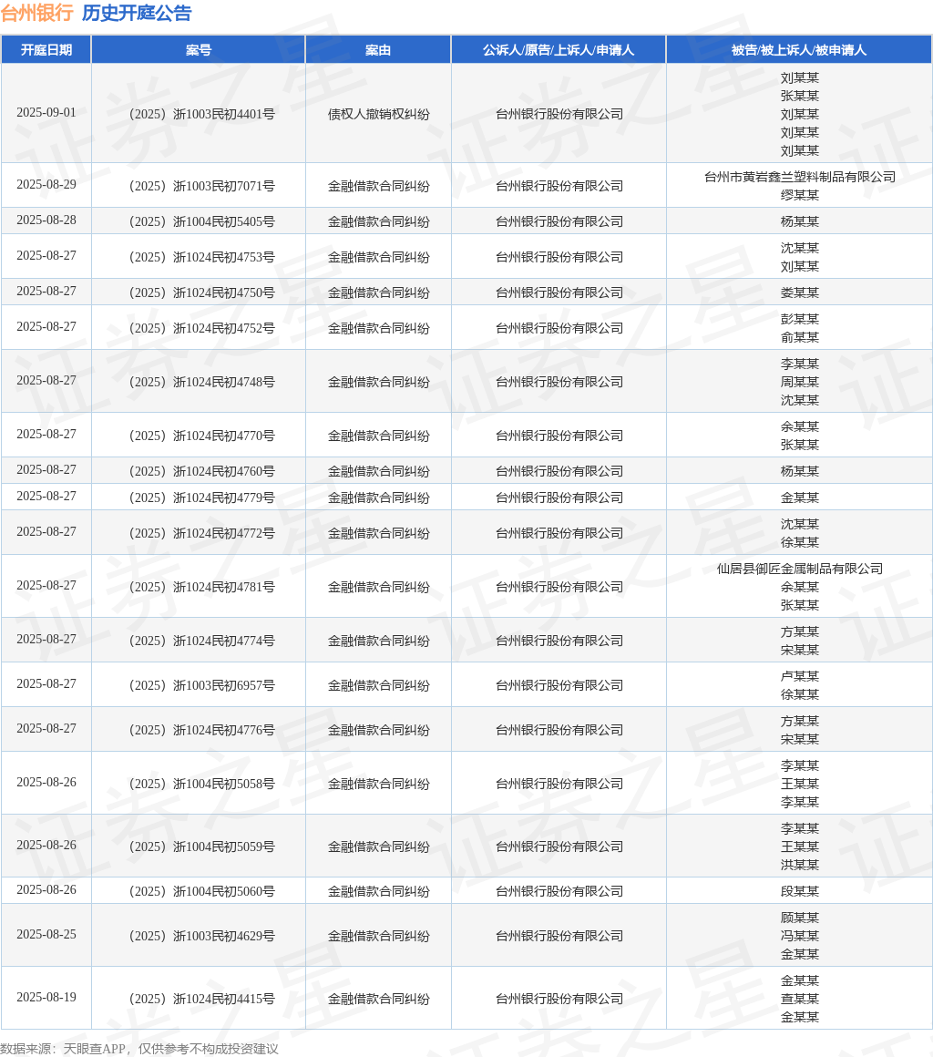Click defendant 段某某
933x1057 pixels.
800,891
